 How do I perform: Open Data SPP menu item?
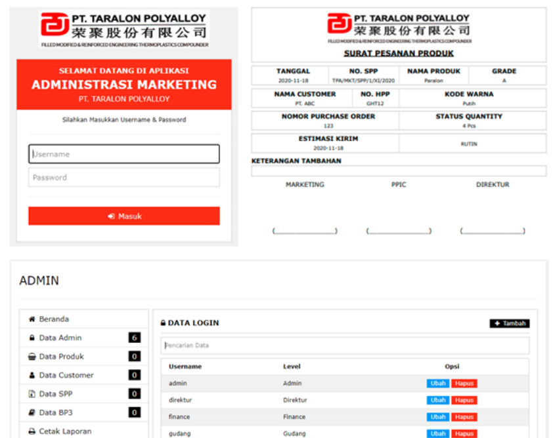[x=84, y=393]
